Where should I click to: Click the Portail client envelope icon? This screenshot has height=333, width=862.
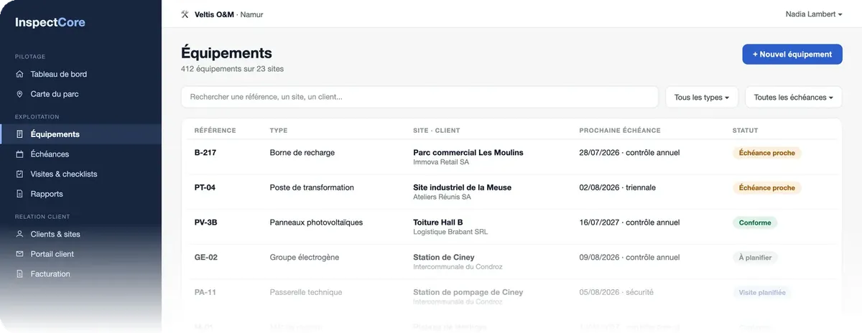pos(20,254)
